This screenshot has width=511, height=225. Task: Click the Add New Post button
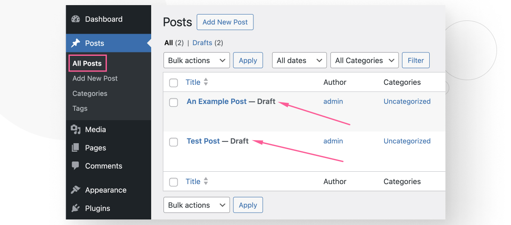[225, 22]
